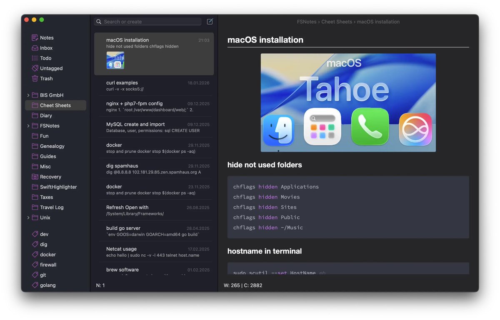Image resolution: width=500 pixels, height=320 pixels.
Task: Create a new note with compose icon
Action: pos(210,22)
